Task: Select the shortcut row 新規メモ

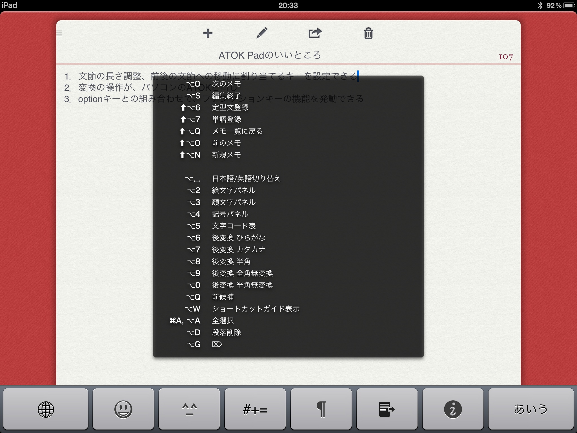Action: coord(288,155)
